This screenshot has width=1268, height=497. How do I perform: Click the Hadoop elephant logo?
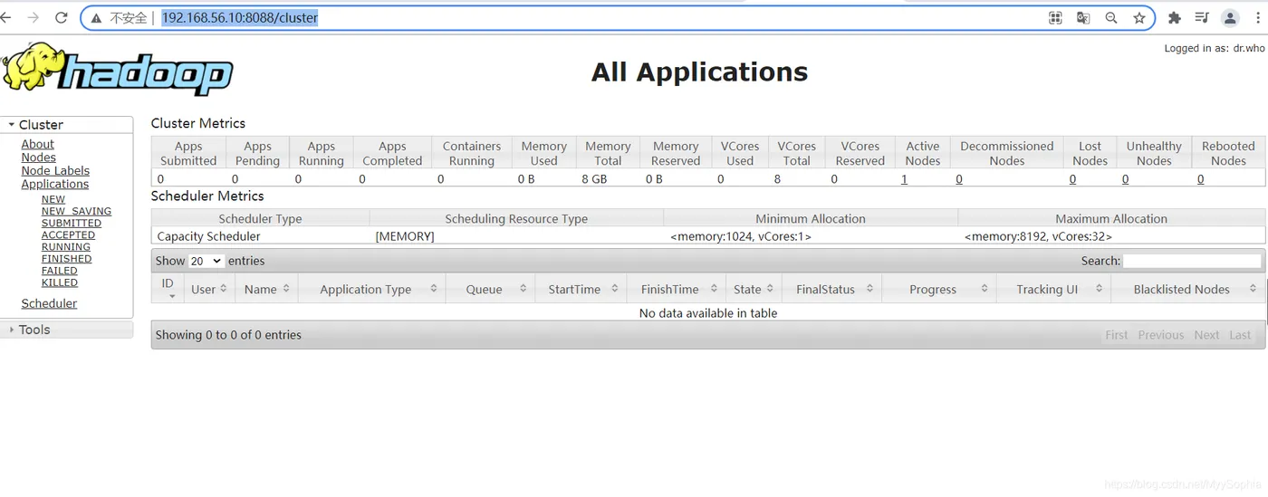118,70
